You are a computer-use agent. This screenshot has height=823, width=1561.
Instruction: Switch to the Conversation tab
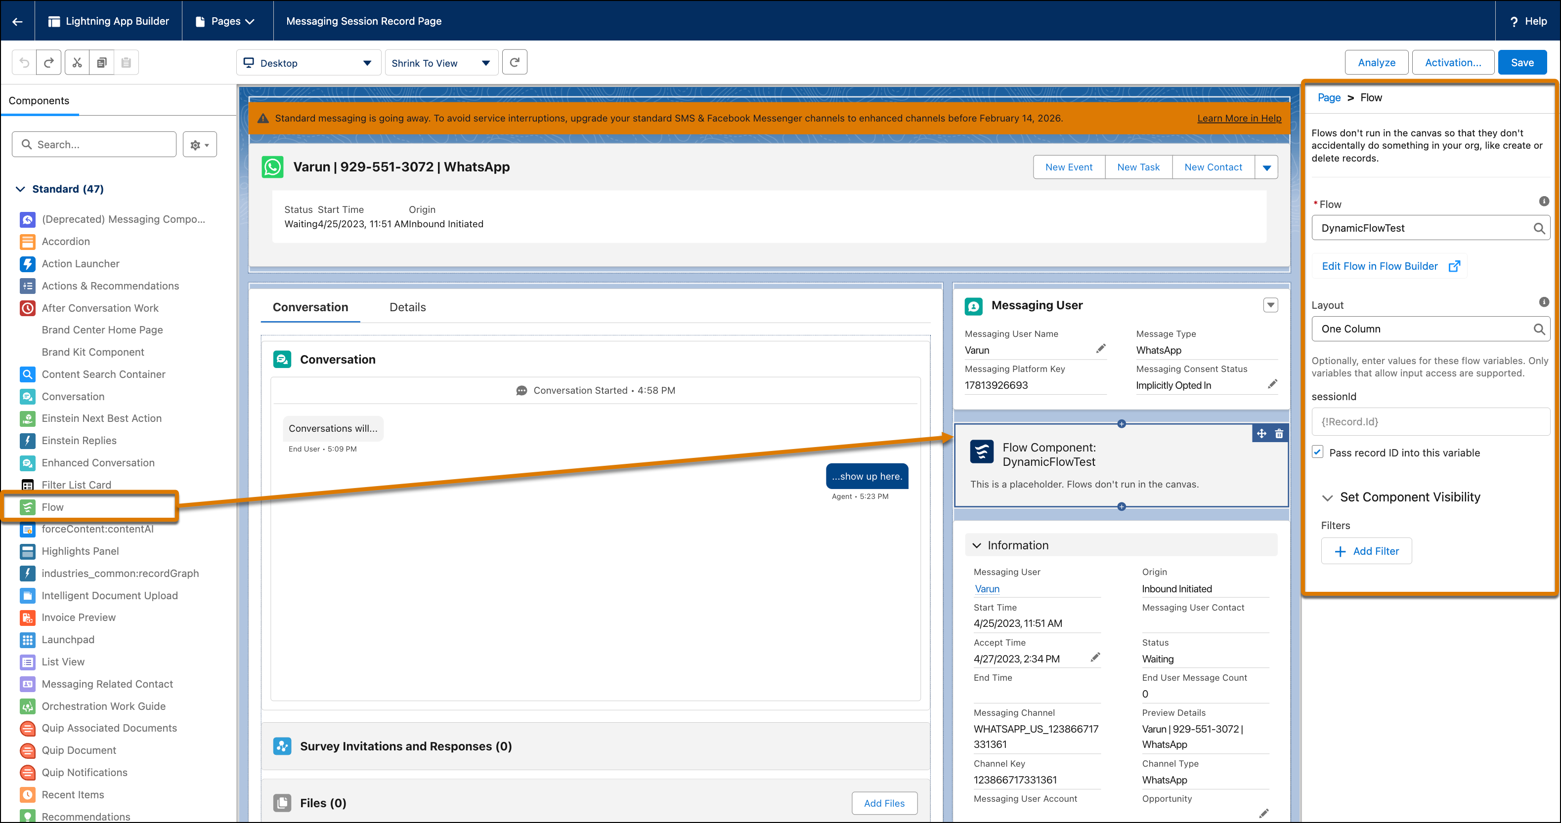coord(310,307)
